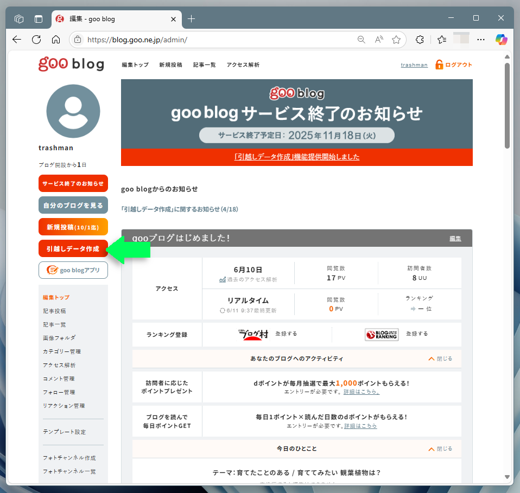The width and height of the screenshot is (520, 493).
Task: Add page to favorites star icon
Action: [x=396, y=40]
